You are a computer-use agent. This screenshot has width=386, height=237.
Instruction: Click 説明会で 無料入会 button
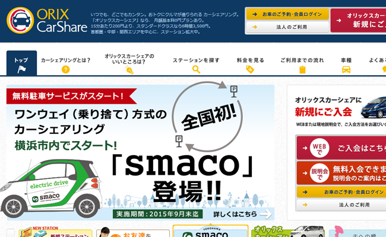341,173
